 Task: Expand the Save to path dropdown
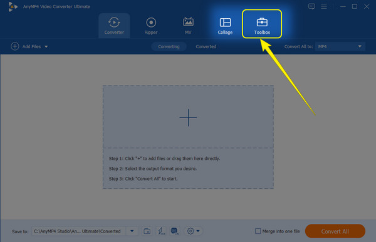click(x=132, y=231)
